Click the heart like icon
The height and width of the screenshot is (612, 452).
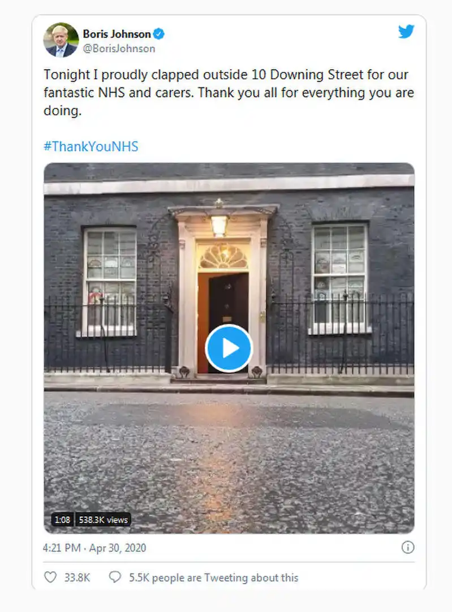(50, 577)
